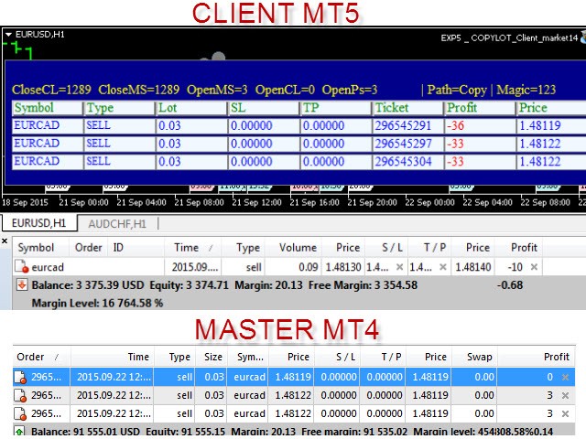Switch to the AUDCHF,H1 chart tab
The height and width of the screenshot is (439, 586).
(x=117, y=223)
